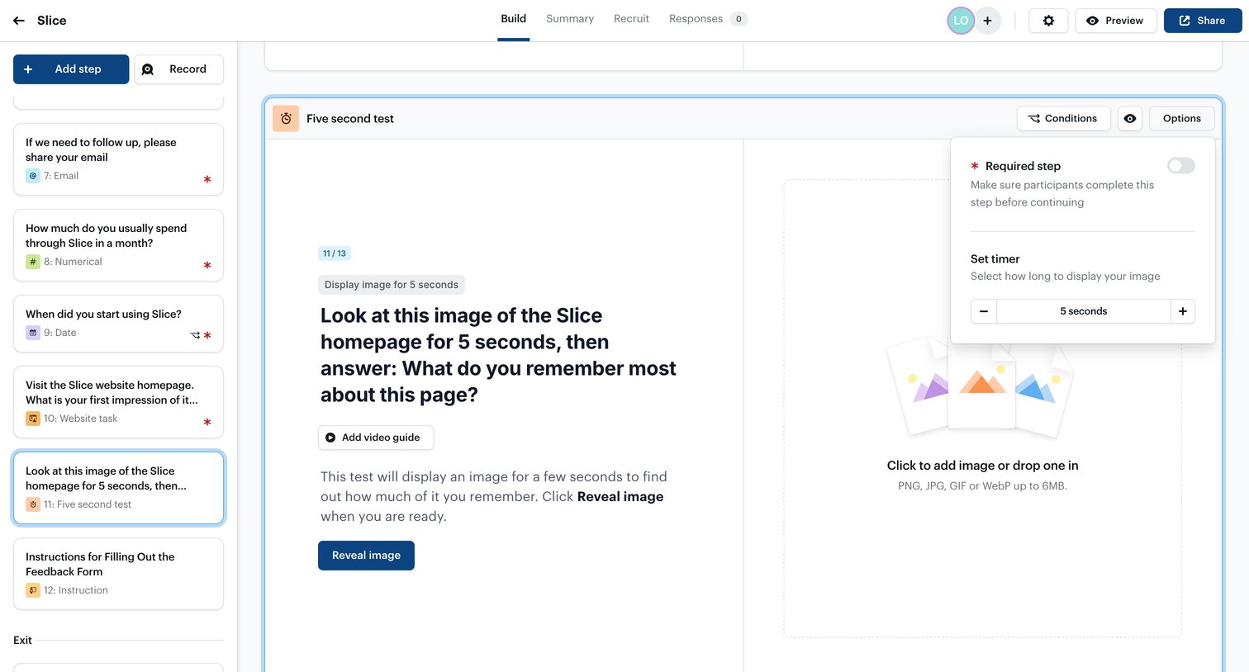Click the 'Exit' section label
This screenshot has width=1249, height=672.
[22, 641]
